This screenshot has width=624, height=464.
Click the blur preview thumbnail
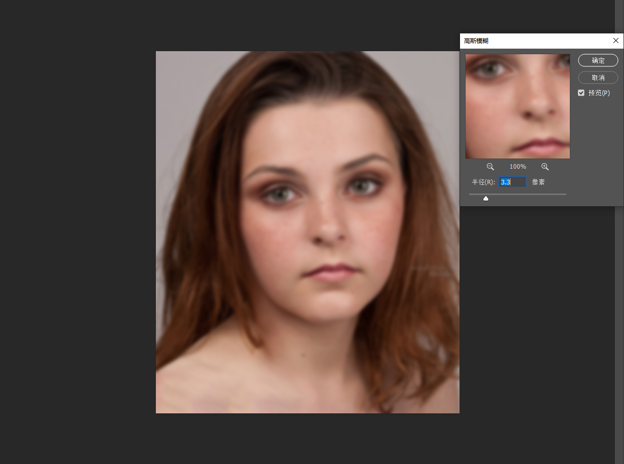pyautogui.click(x=518, y=106)
